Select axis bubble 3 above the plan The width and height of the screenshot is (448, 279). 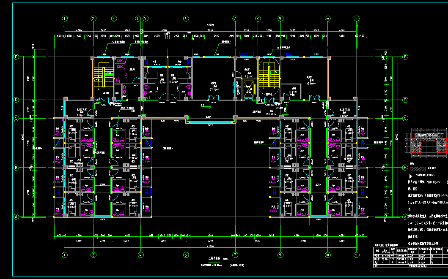[114, 19]
